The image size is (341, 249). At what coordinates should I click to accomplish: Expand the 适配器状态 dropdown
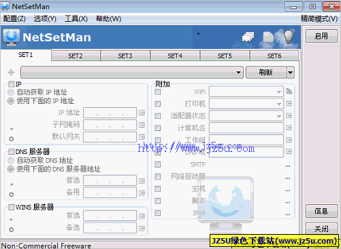click(279, 116)
